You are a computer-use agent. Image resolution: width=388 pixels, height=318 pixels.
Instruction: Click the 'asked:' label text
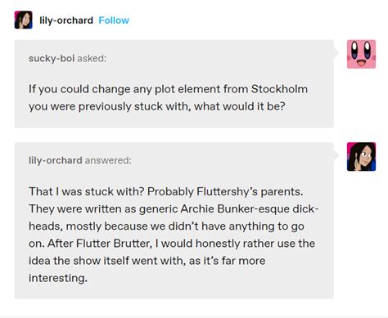[x=92, y=58]
